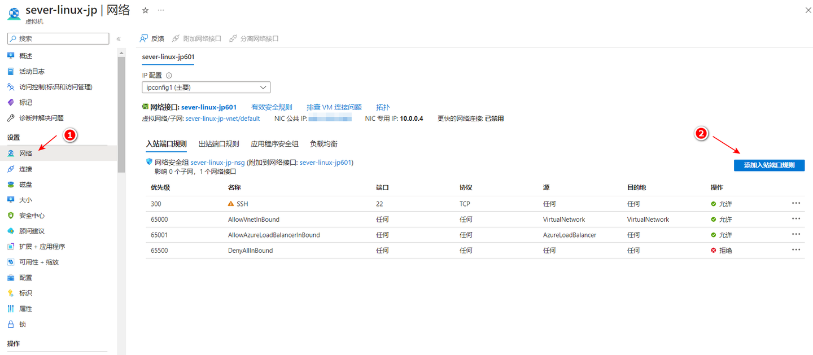Open the ellipsis menu for DenyAllInBound
The height and width of the screenshot is (355, 813).
click(796, 250)
